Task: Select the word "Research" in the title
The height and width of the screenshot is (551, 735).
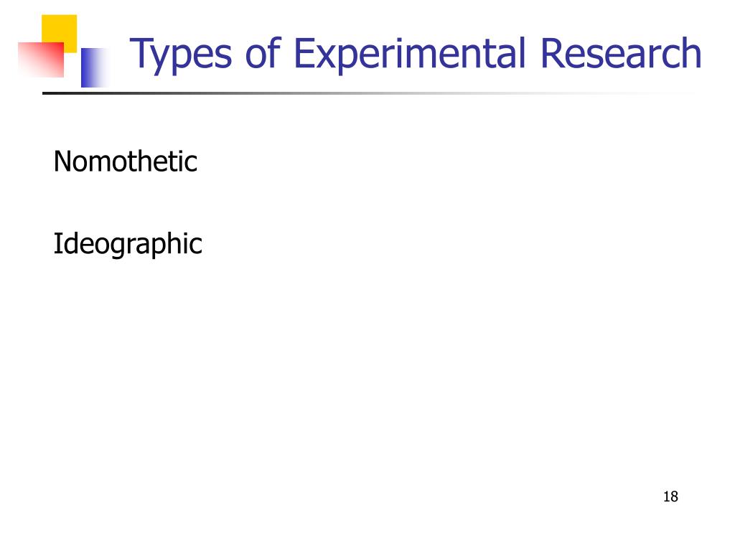Action: coord(621,52)
